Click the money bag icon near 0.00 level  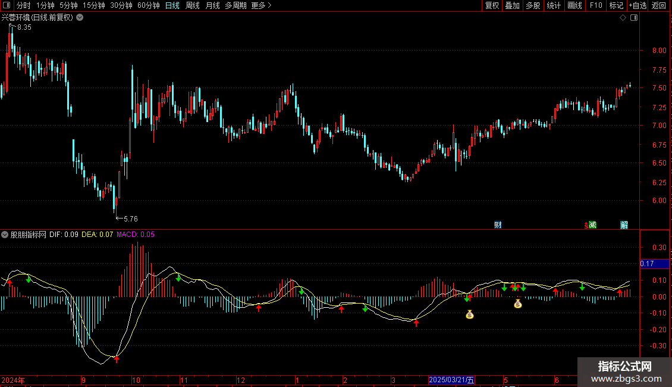(518, 304)
